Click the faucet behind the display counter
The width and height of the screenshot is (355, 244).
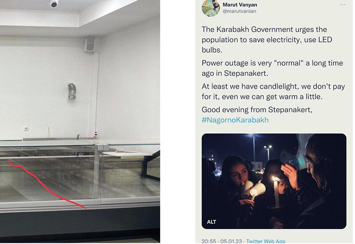tap(79, 136)
